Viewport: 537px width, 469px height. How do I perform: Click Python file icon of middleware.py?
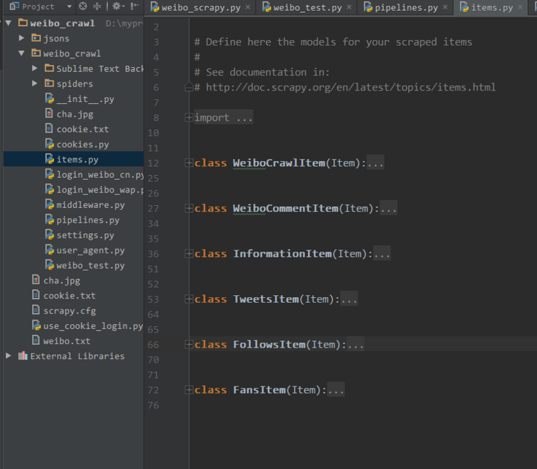coord(49,205)
